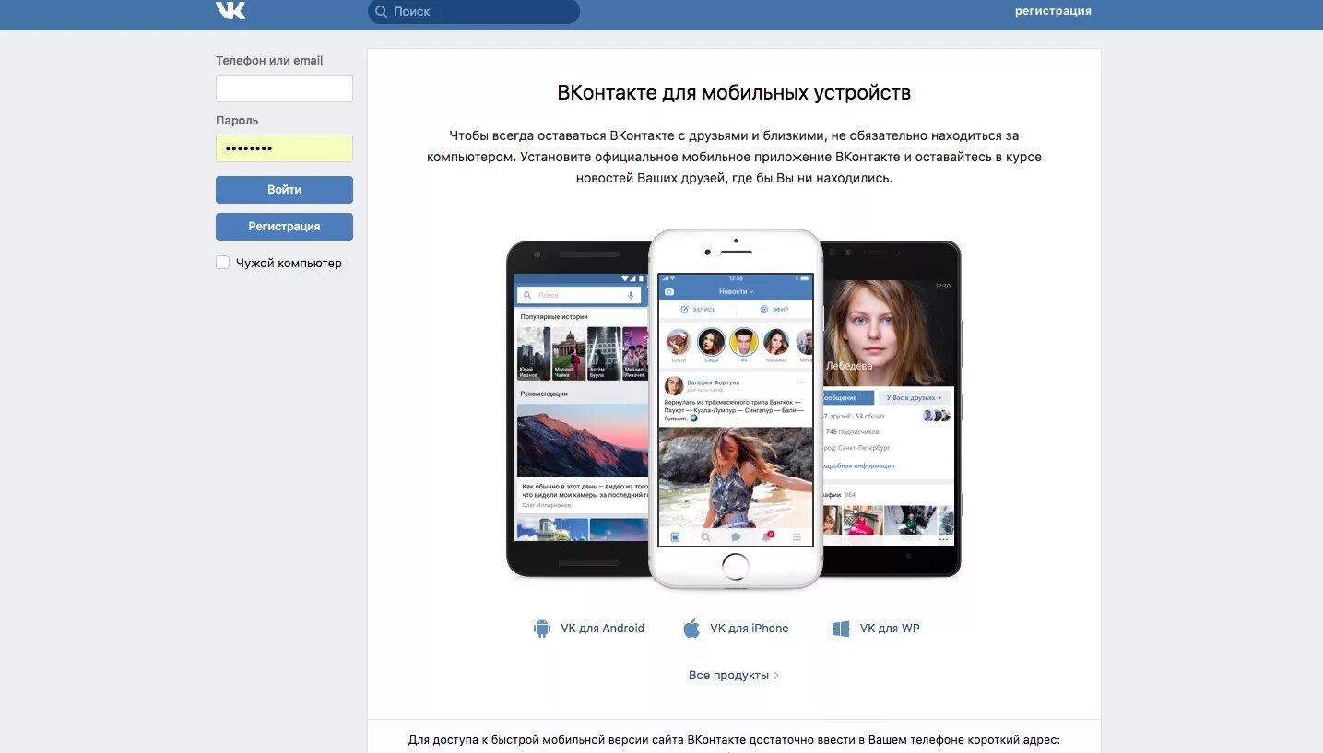
Task: Click the Apple logo icon
Action: click(x=691, y=629)
